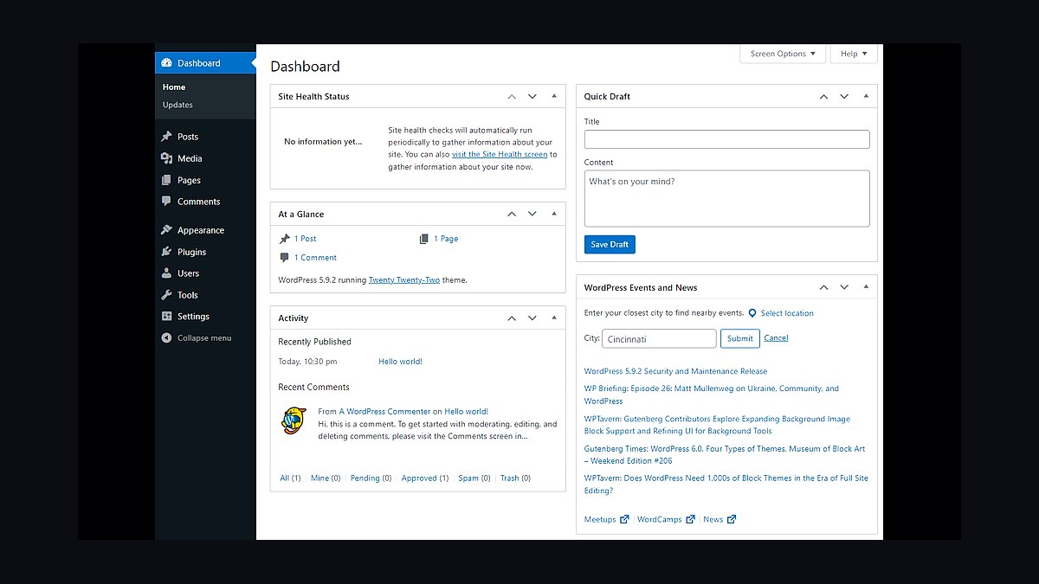
Task: Open WordPress 5.9.2 Security and Maintenance Release
Action: pos(675,371)
